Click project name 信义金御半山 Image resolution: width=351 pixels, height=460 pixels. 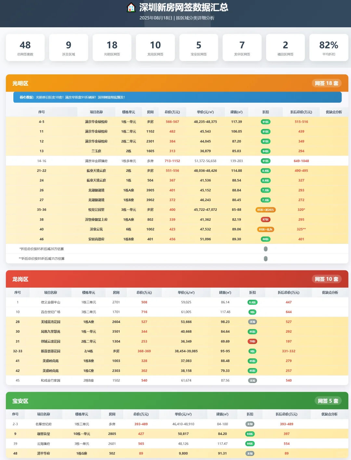click(x=50, y=302)
